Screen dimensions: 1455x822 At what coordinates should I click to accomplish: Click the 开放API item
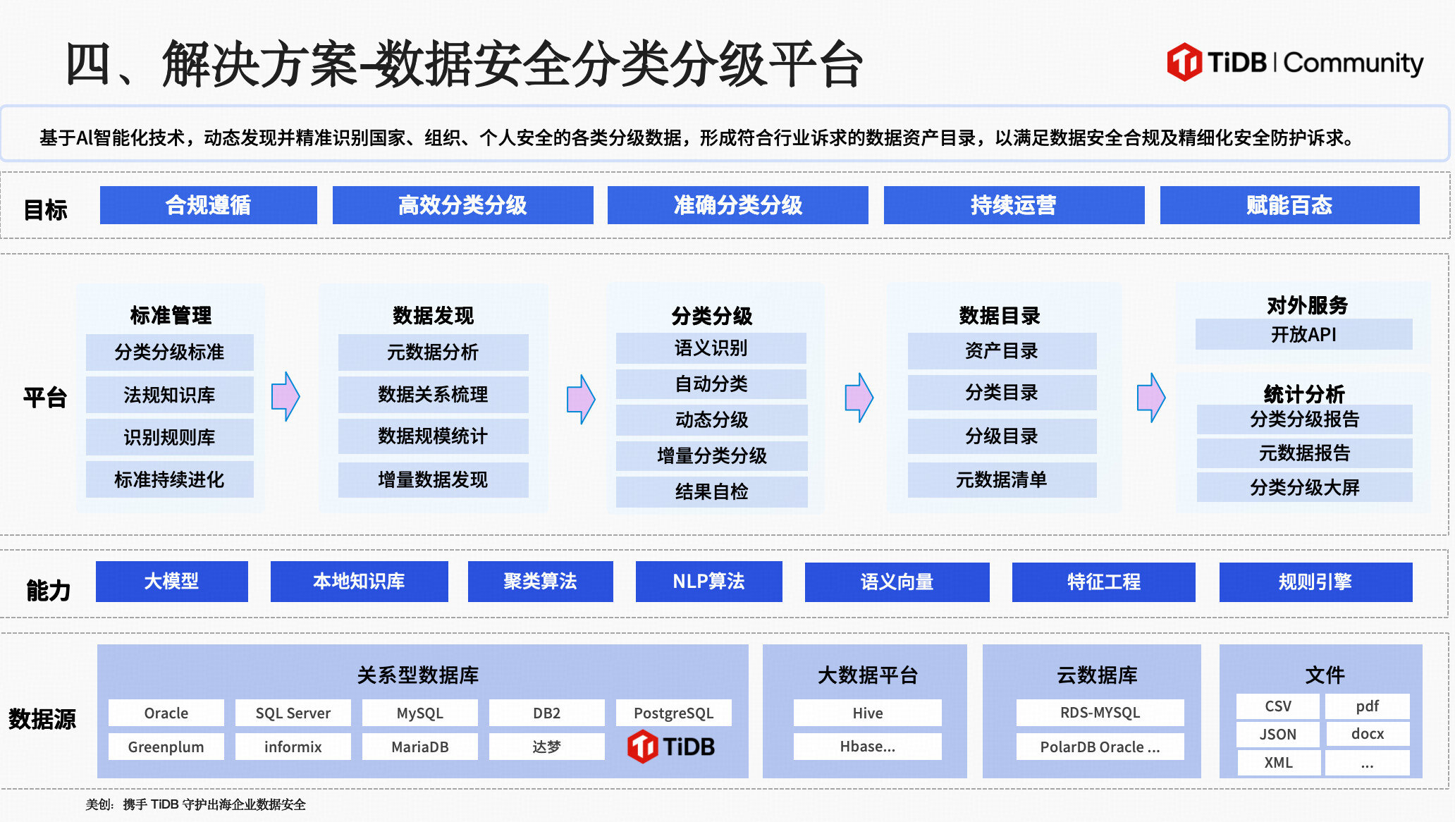(1303, 334)
